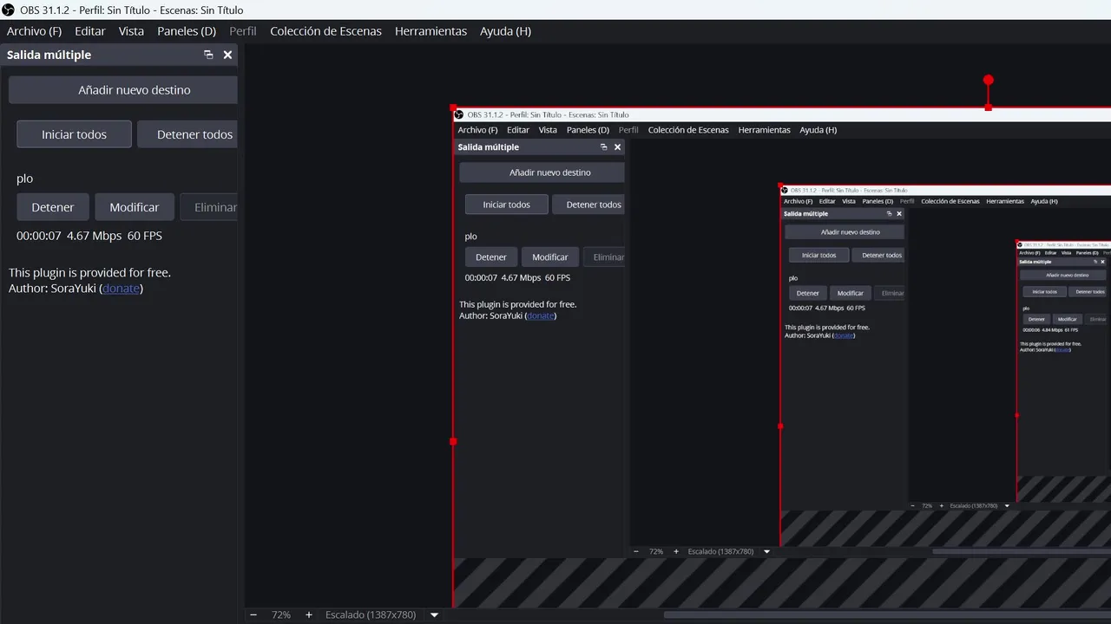Open the greyed Perfil menu
This screenshot has width=1111, height=624.
(x=243, y=31)
